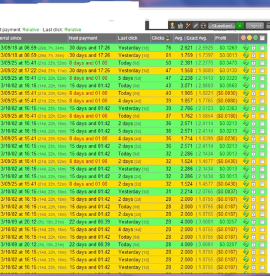Image resolution: width=270 pixels, height=276 pixels.
Task: Click the green plus upgrade button
Action: coord(240,26)
